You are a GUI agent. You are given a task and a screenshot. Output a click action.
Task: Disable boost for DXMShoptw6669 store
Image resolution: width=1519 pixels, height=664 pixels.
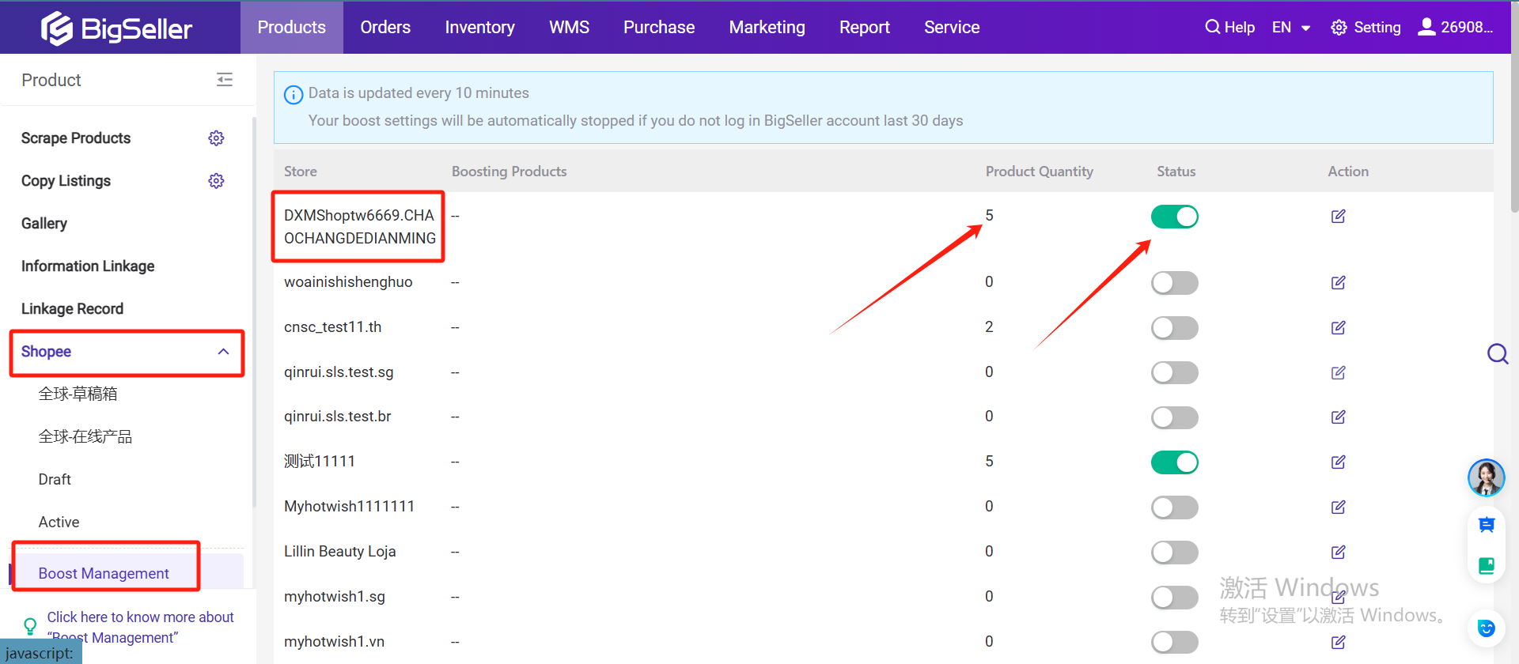1174,217
